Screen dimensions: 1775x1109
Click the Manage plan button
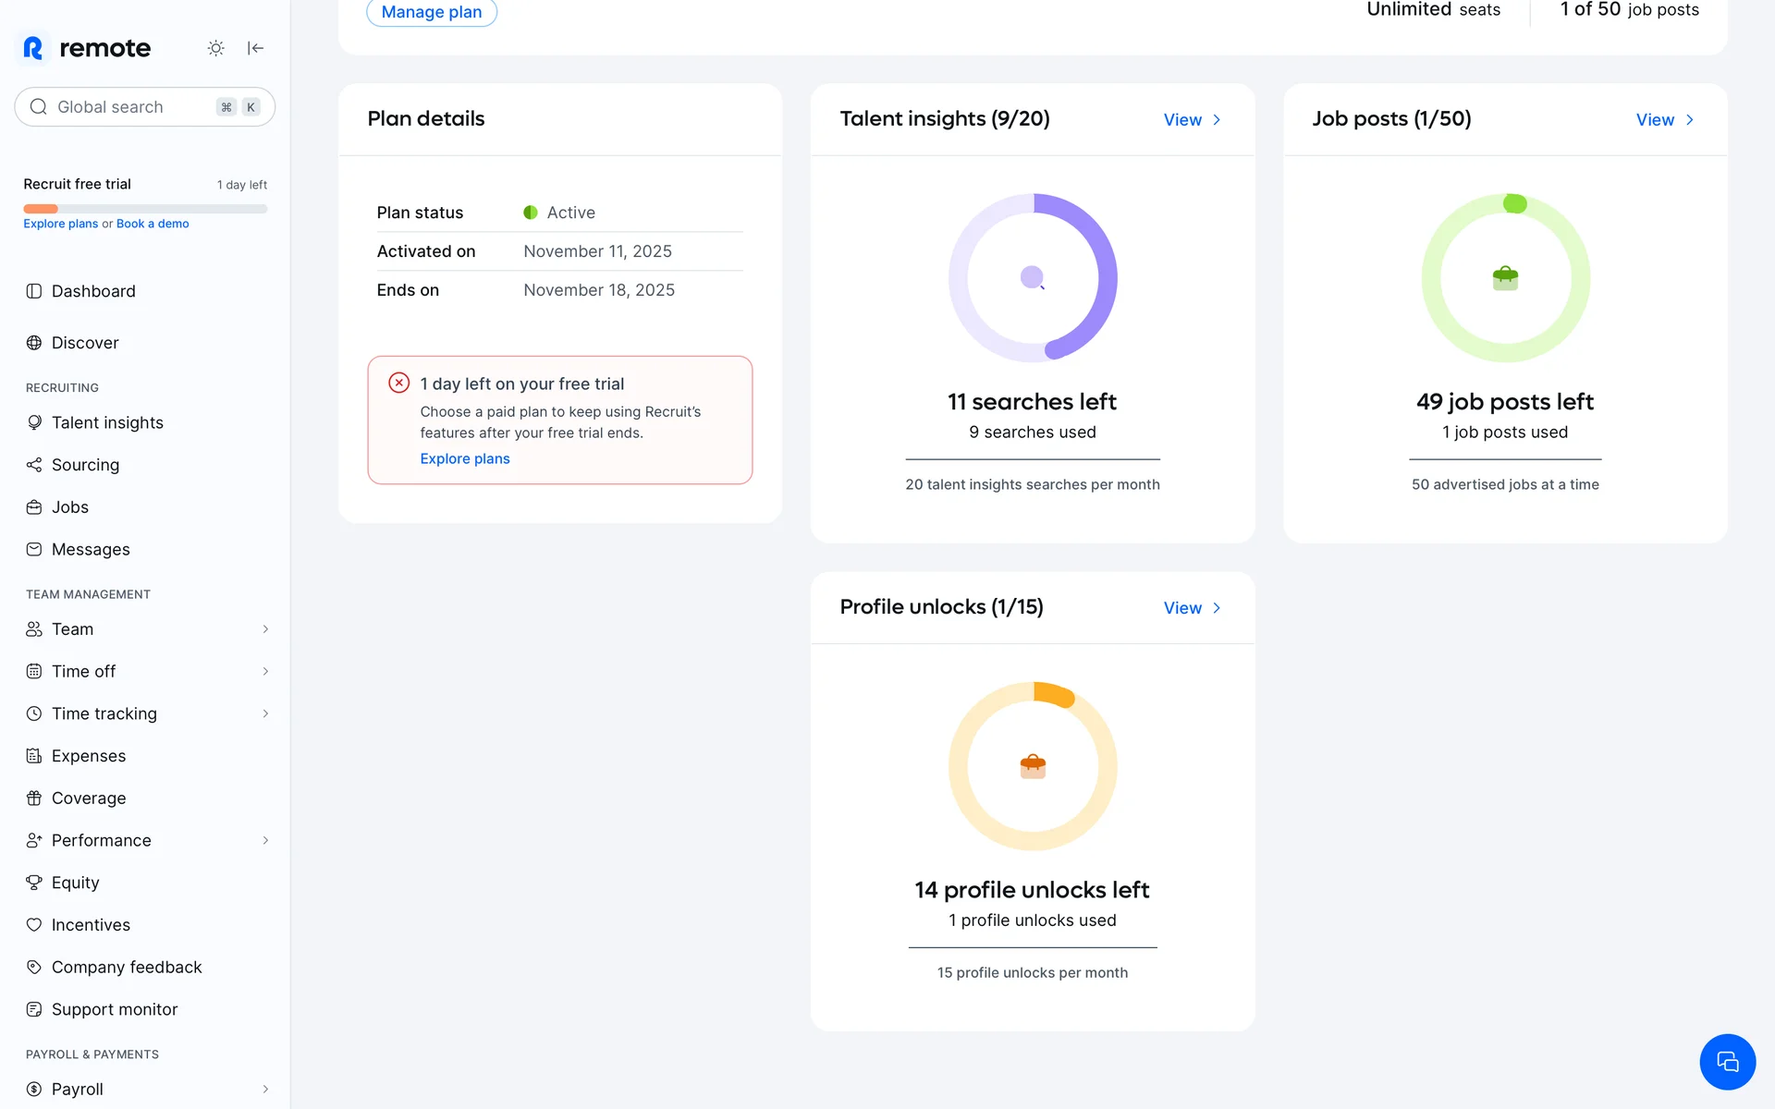point(432,12)
